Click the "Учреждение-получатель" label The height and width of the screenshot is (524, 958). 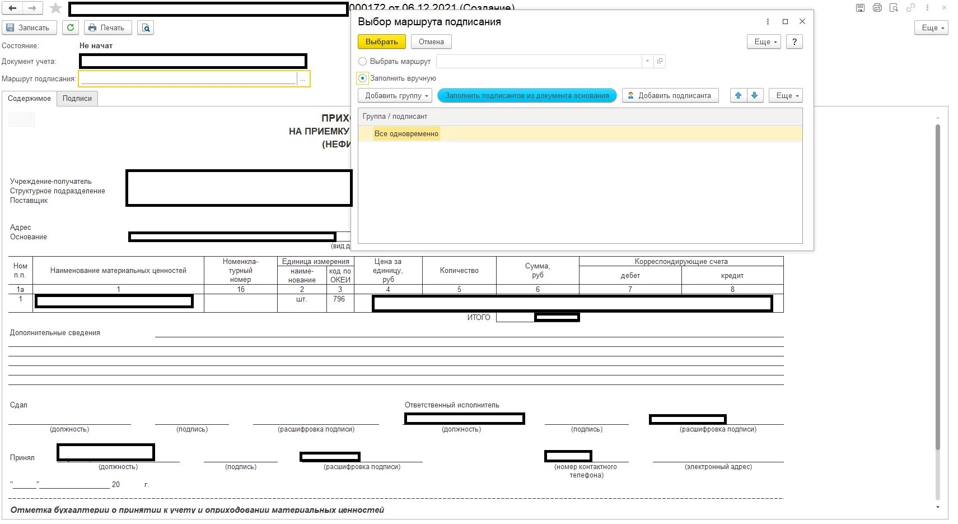click(x=51, y=182)
